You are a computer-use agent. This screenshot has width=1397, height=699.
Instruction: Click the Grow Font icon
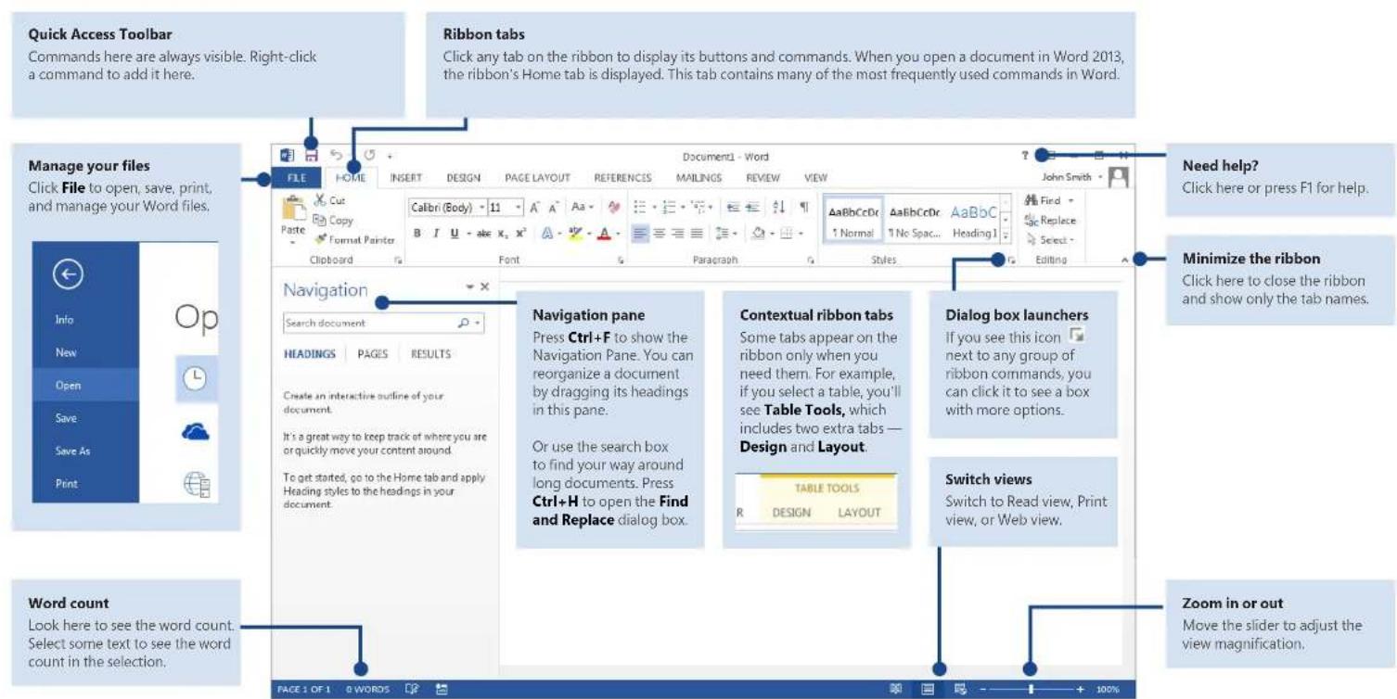[535, 208]
